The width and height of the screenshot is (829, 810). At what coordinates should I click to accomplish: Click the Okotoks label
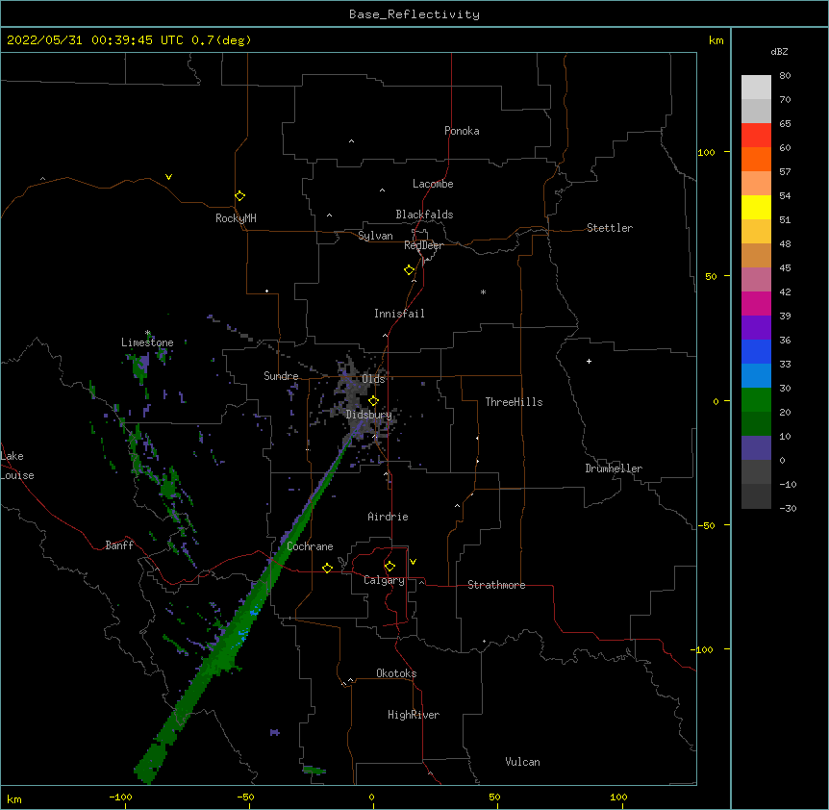click(x=396, y=673)
